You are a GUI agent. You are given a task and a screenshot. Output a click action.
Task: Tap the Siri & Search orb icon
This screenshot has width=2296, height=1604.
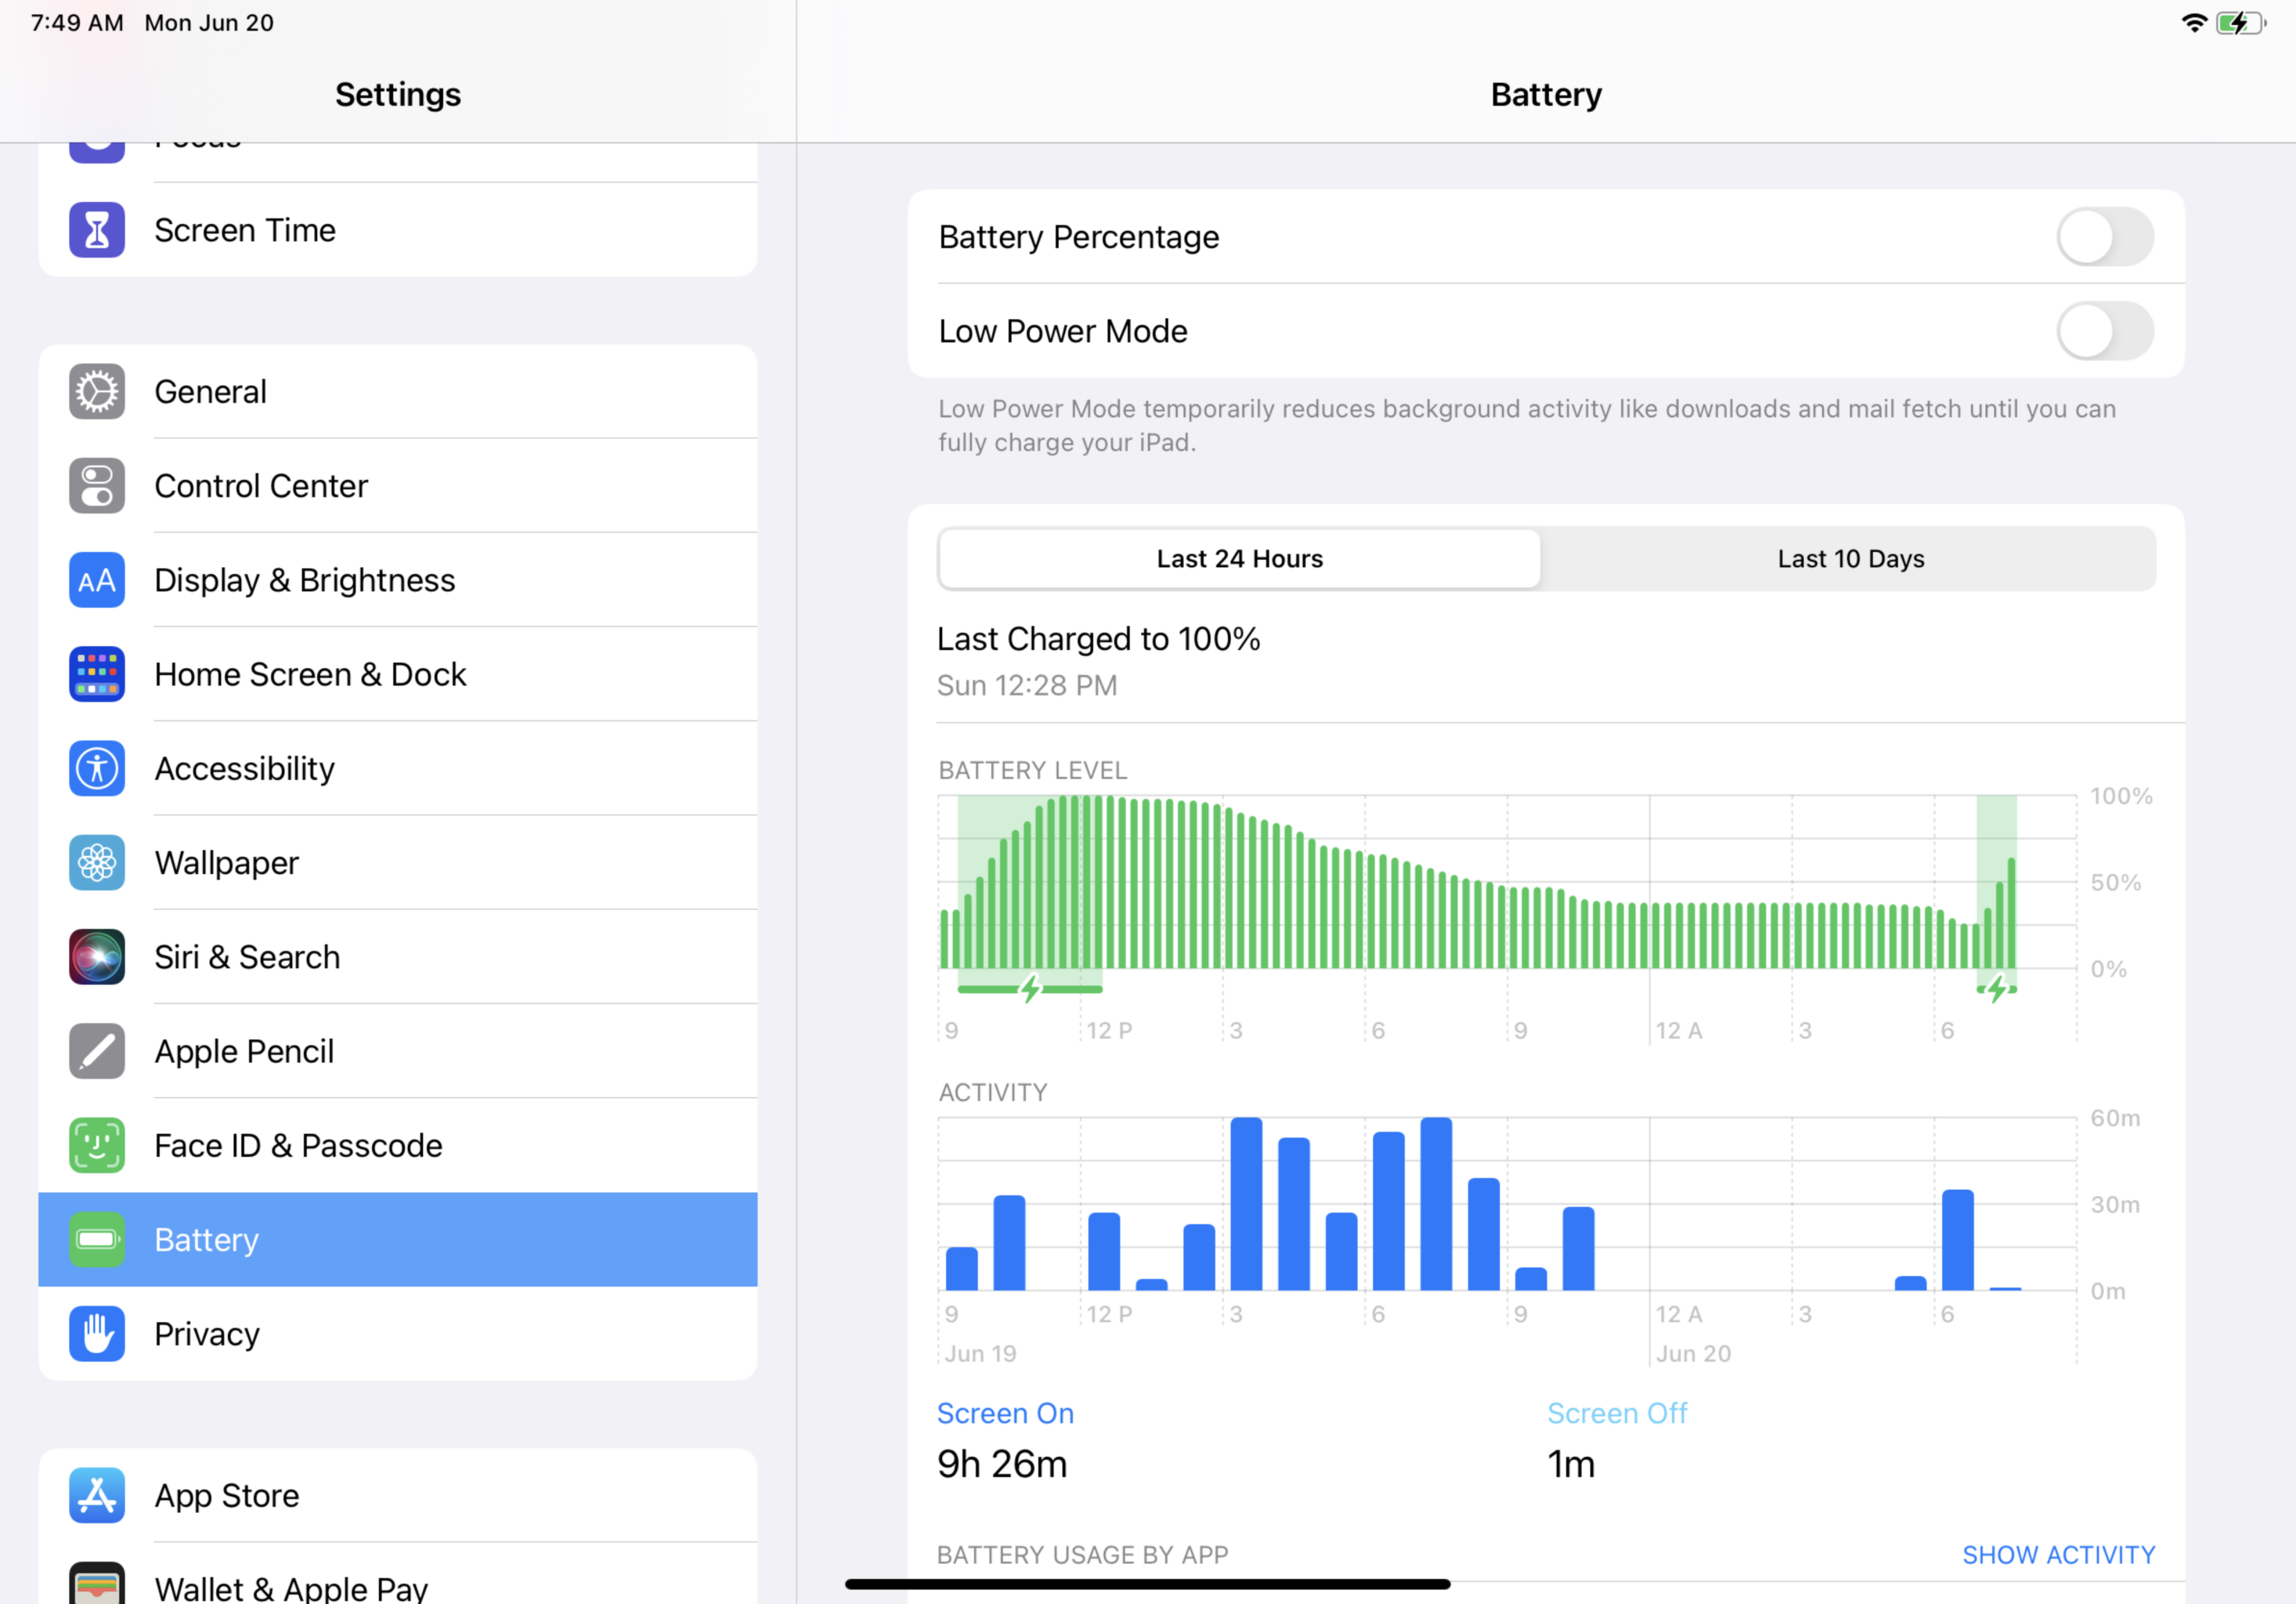(97, 957)
